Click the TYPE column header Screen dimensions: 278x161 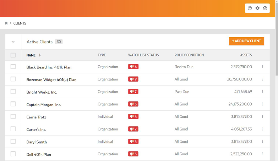[102, 55]
